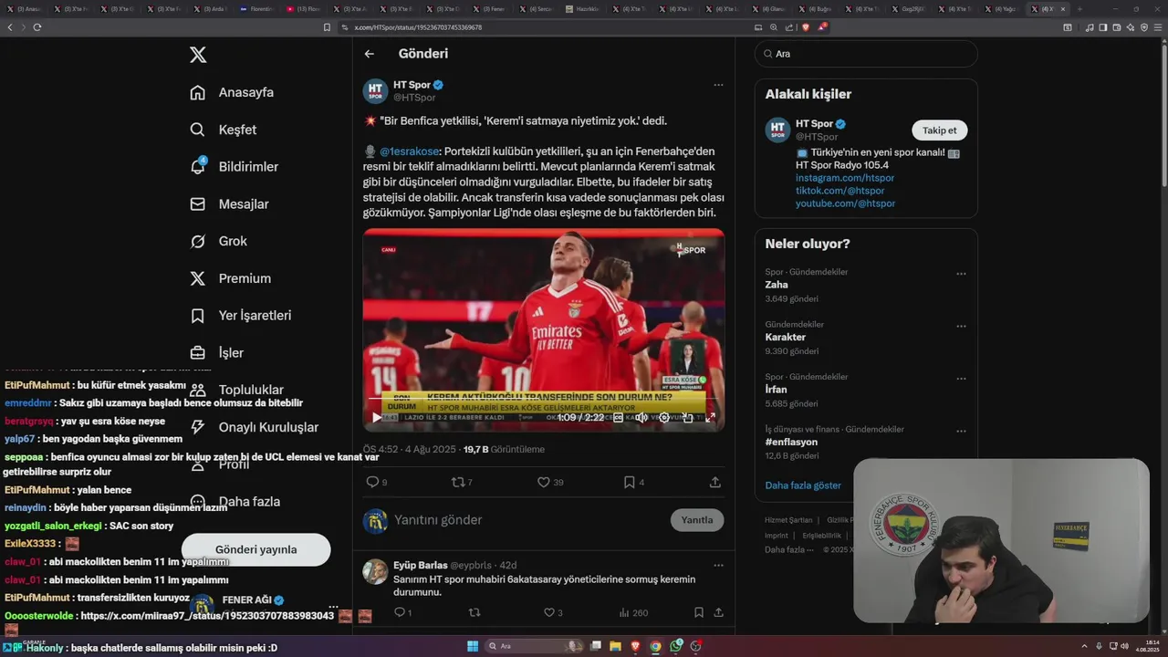The image size is (1168, 657).
Task: Open Grok from the sidebar
Action: pos(218,241)
